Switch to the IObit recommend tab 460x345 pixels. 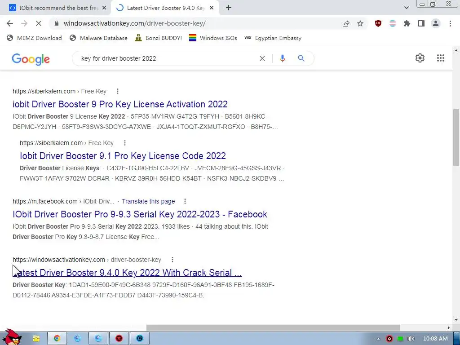click(x=58, y=8)
